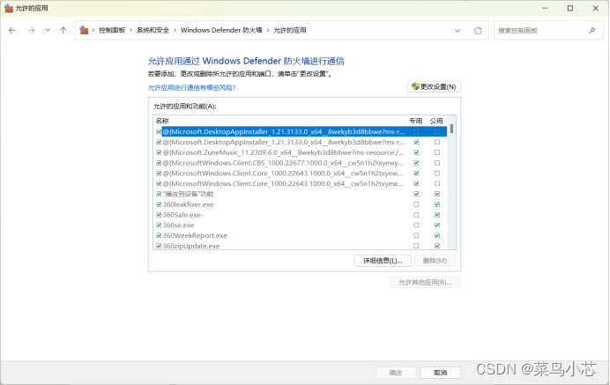Toggle 专用 checkbox for 360leakfixer.exe
The height and width of the screenshot is (385, 610).
tap(416, 204)
